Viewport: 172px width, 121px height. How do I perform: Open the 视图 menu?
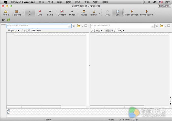(78, 2)
